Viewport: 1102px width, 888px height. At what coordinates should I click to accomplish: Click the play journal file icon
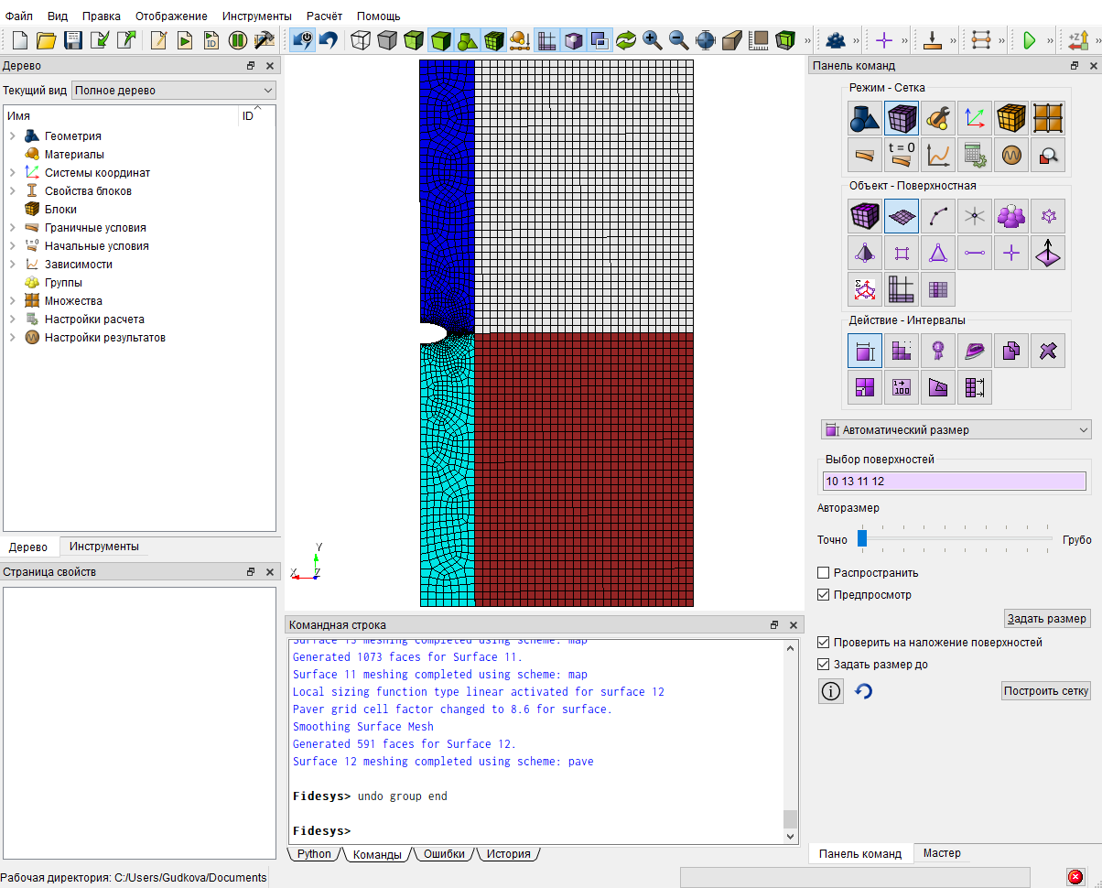click(x=185, y=40)
